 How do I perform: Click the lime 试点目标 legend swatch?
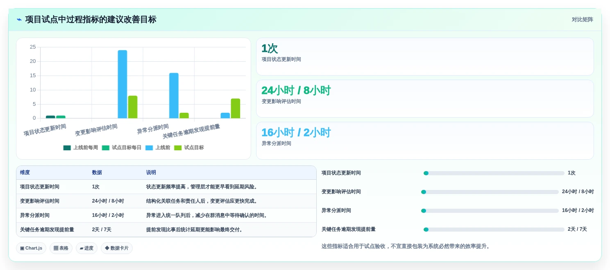pyautogui.click(x=178, y=148)
